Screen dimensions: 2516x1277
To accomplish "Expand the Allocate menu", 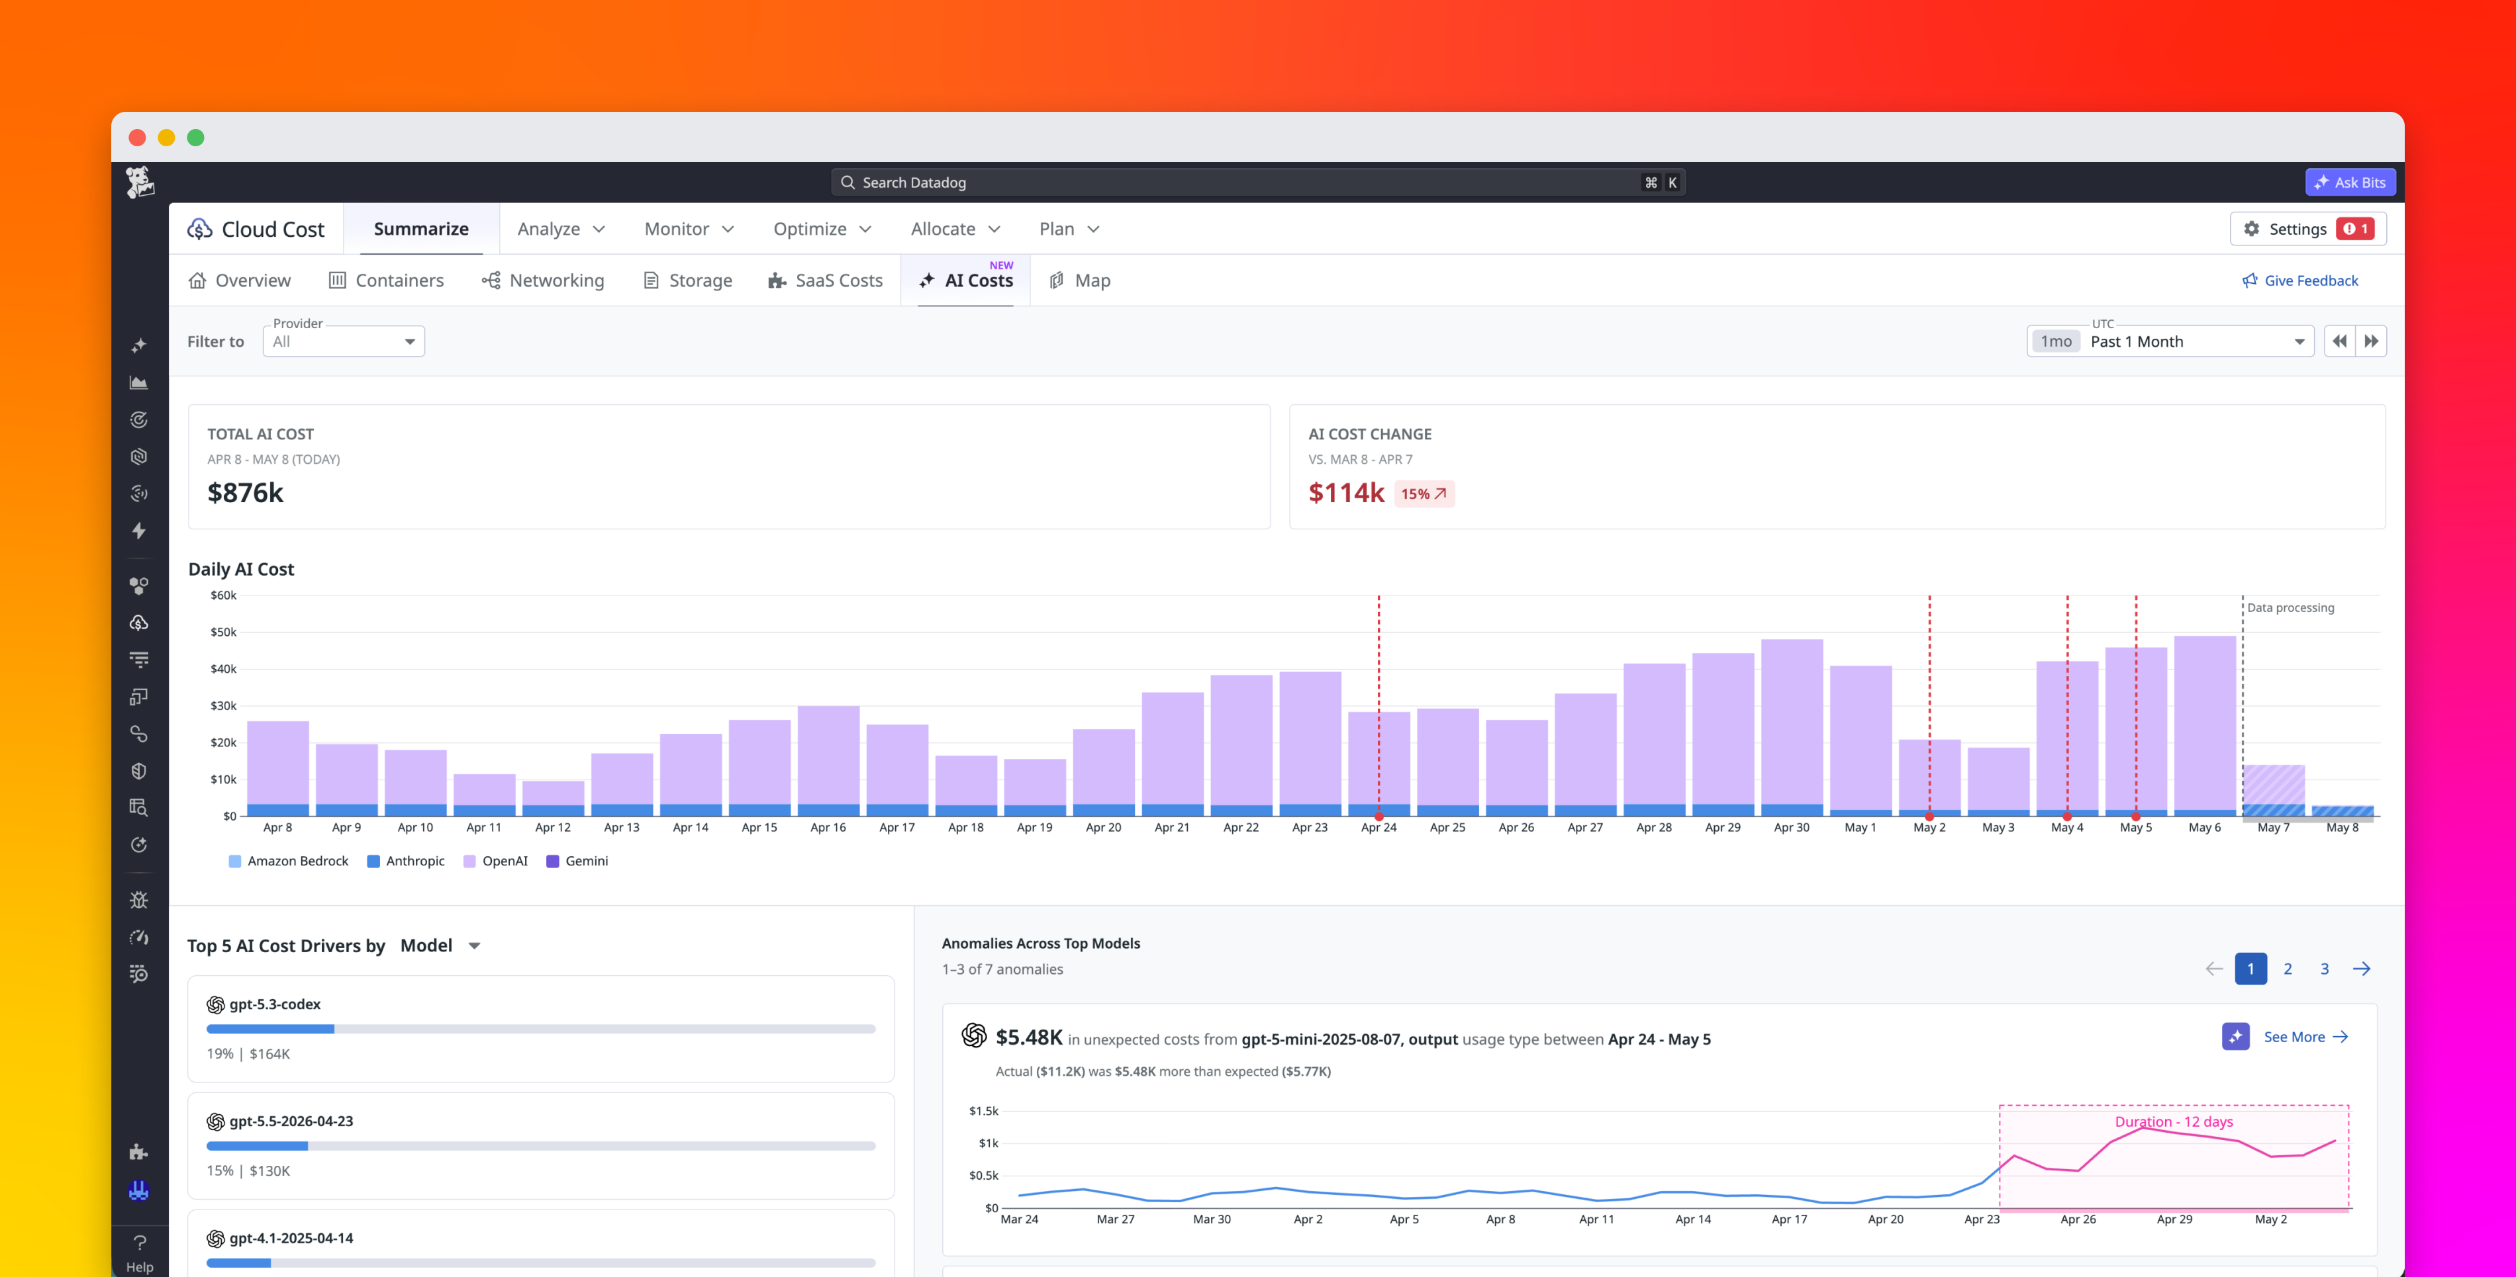I will pos(955,228).
